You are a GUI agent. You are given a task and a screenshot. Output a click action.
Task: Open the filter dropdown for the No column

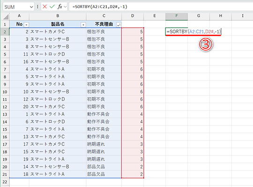26,25
